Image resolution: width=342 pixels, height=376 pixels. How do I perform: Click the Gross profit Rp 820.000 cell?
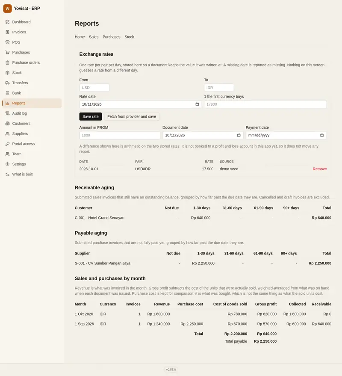(267, 314)
